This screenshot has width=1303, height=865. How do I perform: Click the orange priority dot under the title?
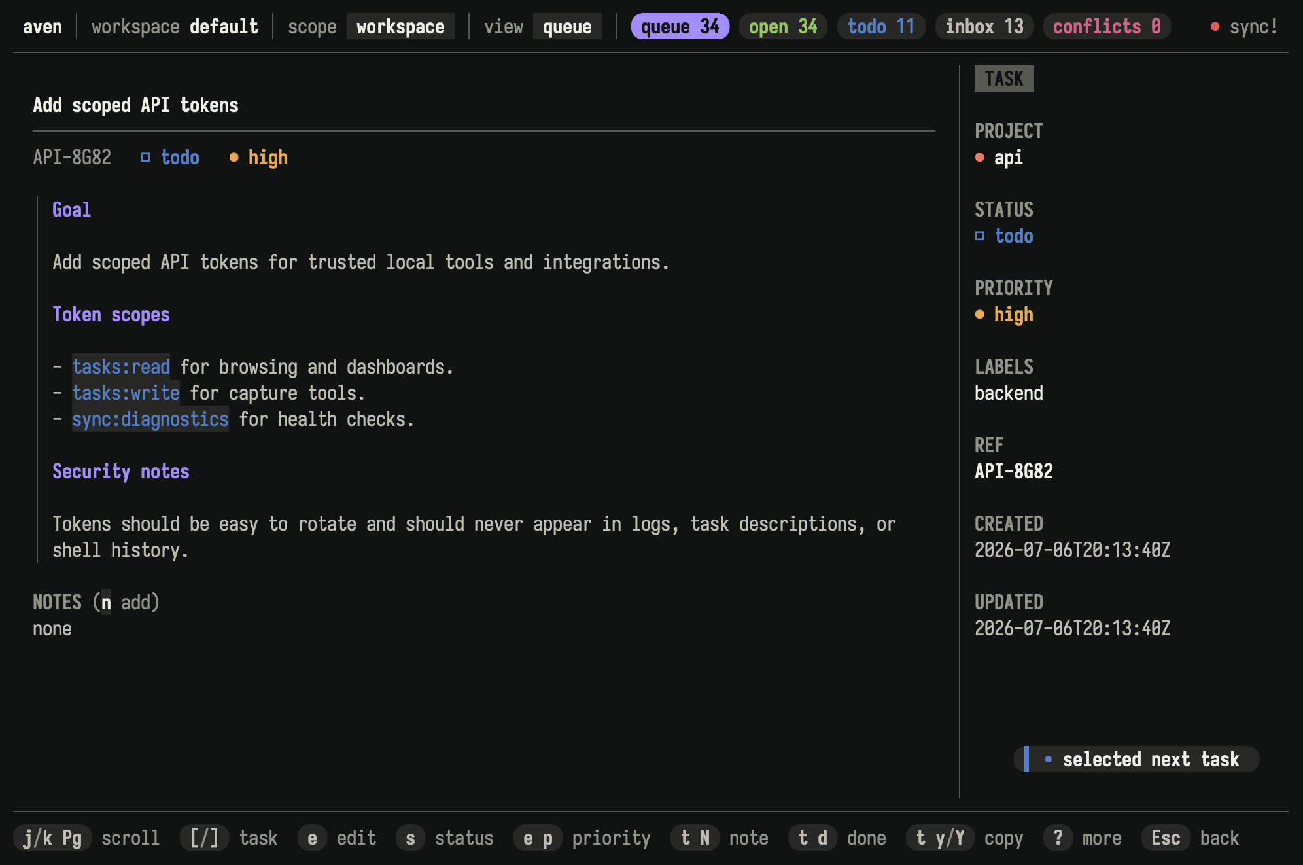tap(234, 158)
